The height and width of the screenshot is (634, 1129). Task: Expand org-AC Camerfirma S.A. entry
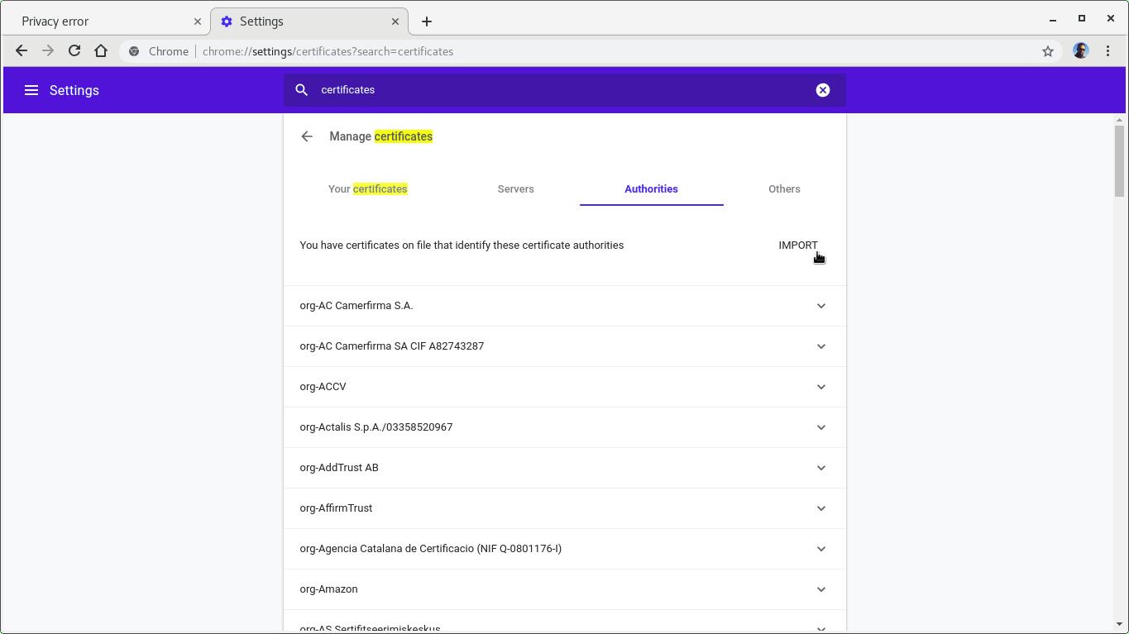[820, 306]
